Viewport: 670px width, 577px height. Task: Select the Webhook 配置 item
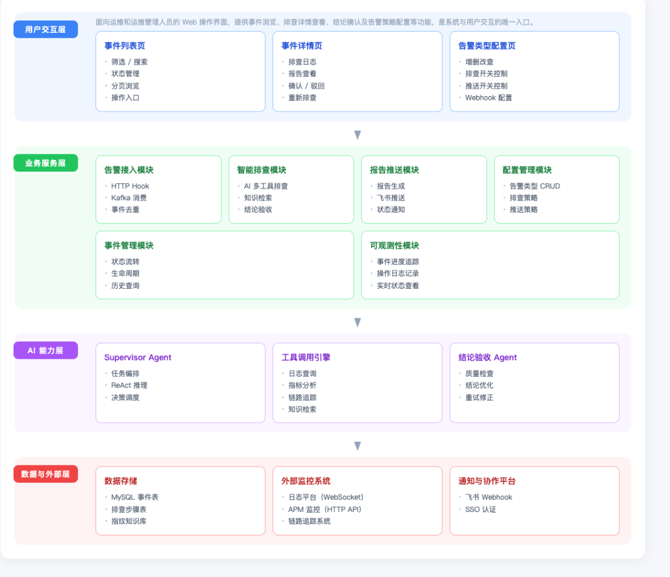click(x=488, y=98)
